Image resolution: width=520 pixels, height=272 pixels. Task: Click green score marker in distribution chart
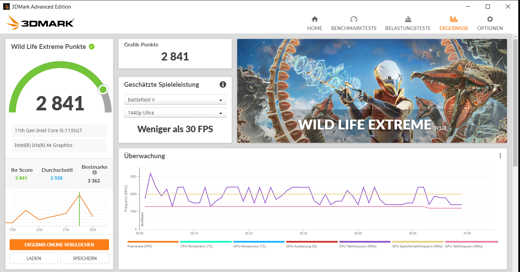point(80,209)
